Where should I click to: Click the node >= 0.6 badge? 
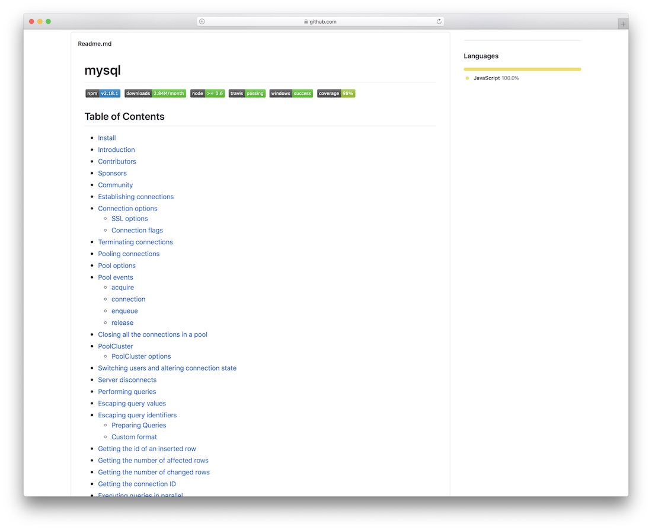tap(207, 94)
